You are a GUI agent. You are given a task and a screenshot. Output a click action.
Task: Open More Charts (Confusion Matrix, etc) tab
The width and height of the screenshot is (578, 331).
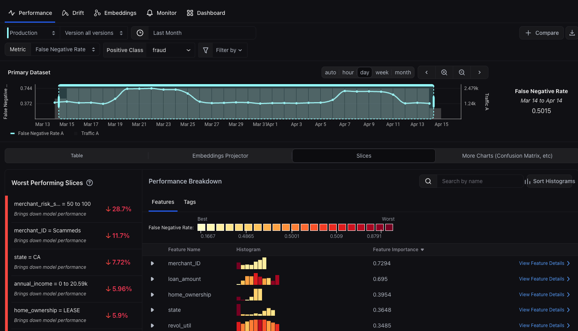click(507, 156)
